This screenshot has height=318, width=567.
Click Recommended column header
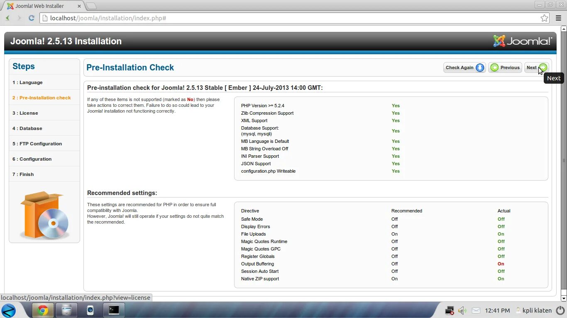click(x=406, y=211)
